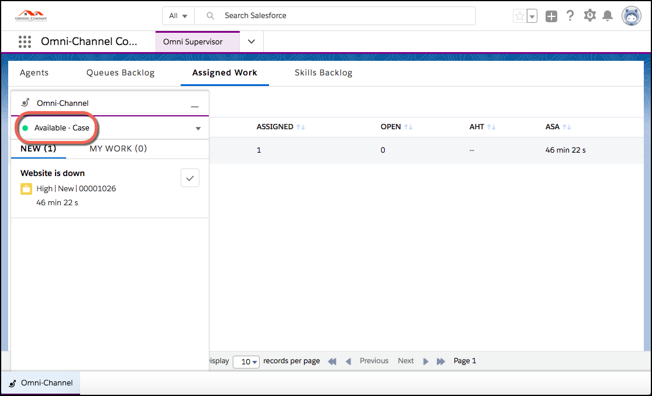Viewport: 652px width, 396px height.
Task: Click the search magnifier icon
Action: click(x=211, y=16)
